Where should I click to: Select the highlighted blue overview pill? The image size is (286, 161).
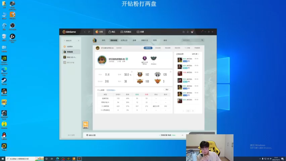[x=148, y=48]
